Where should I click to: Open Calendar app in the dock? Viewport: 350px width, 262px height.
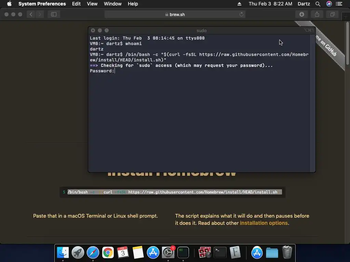(x=123, y=252)
